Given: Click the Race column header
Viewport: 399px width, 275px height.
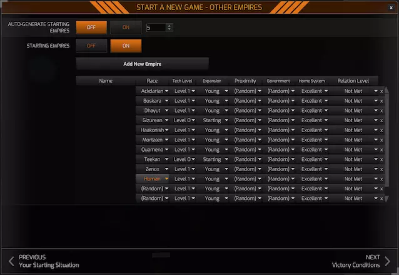Looking at the screenshot, I should (152, 81).
